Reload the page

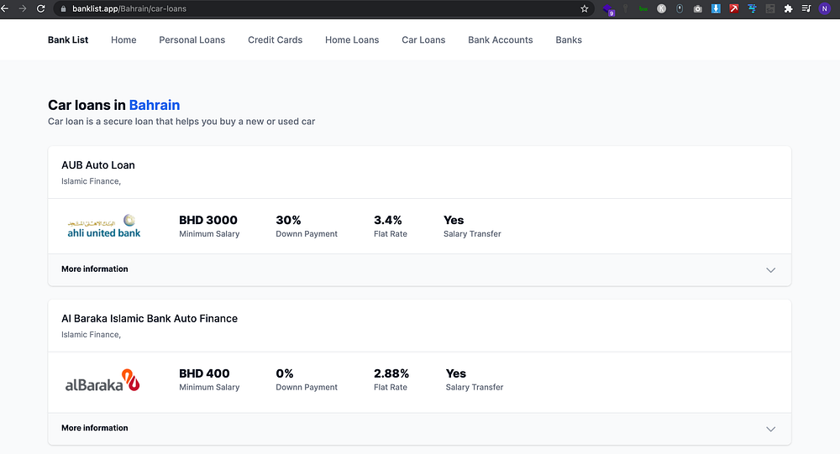pos(40,8)
